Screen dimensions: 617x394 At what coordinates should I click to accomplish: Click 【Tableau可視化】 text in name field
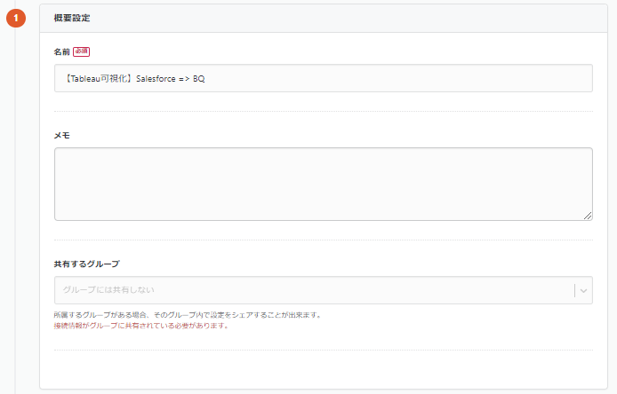pos(98,79)
